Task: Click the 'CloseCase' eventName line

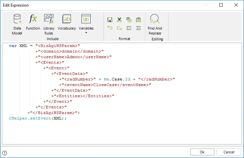Action: (105, 85)
